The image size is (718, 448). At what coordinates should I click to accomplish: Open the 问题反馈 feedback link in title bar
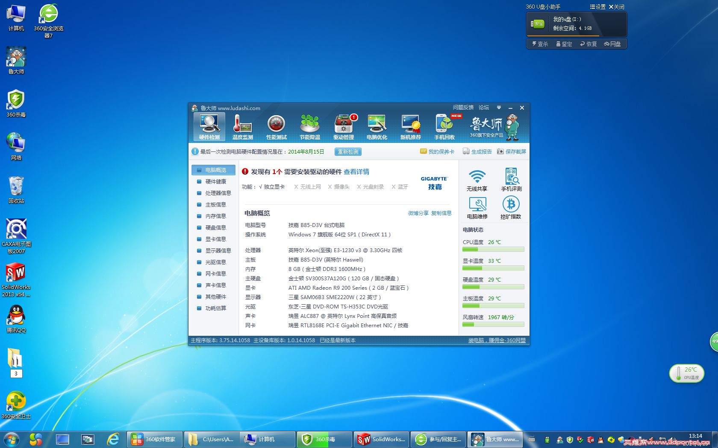[463, 108]
